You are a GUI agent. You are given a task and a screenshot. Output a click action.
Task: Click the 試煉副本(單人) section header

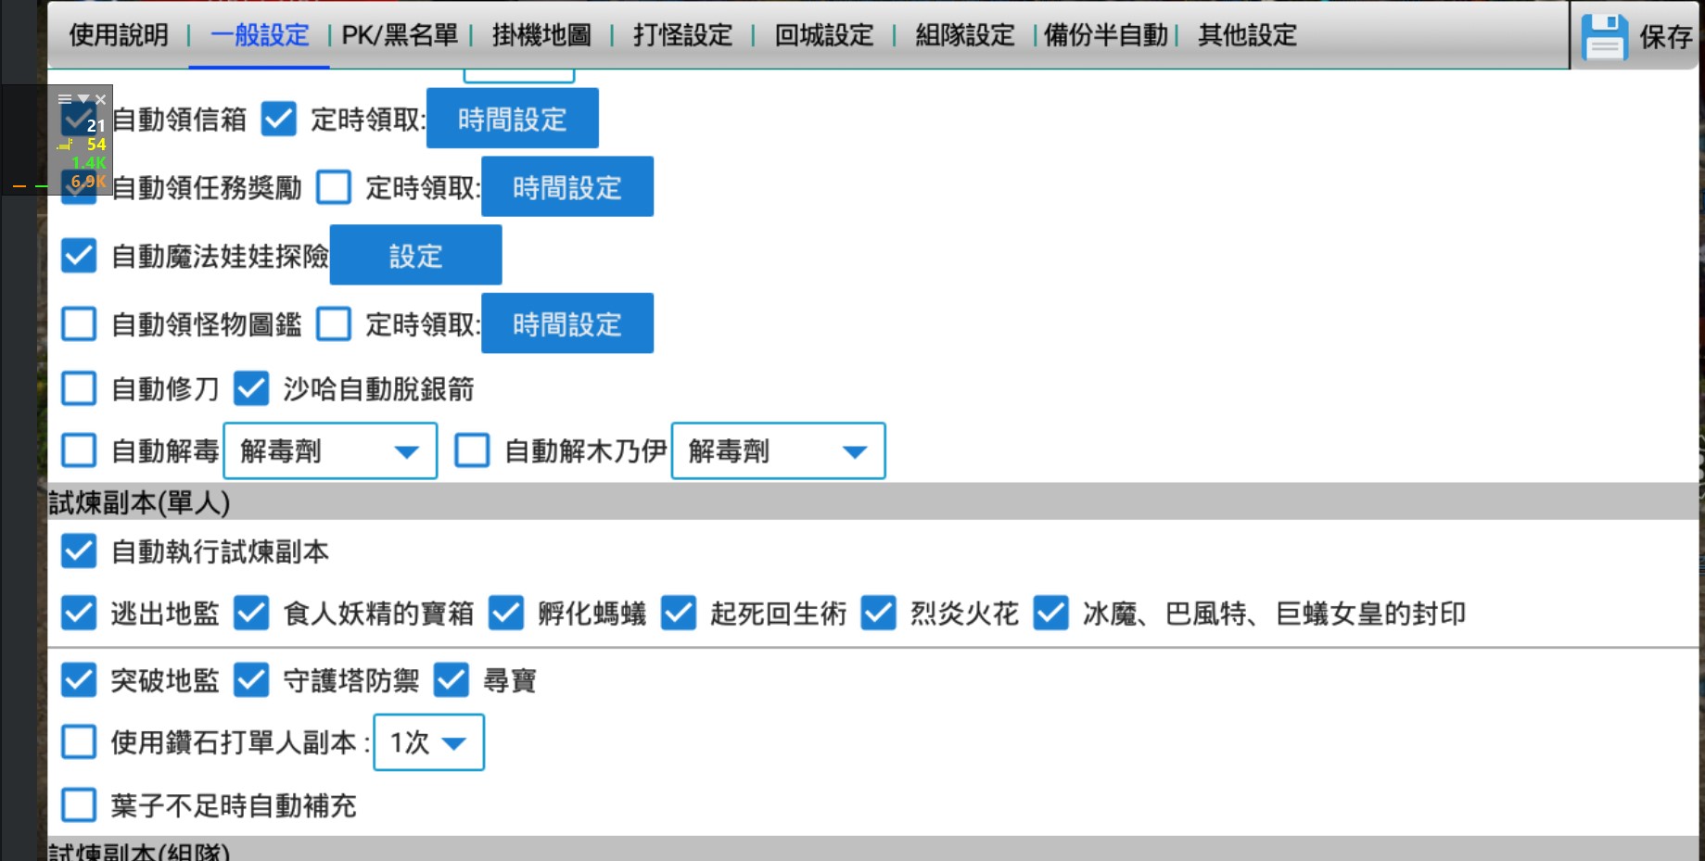click(873, 501)
